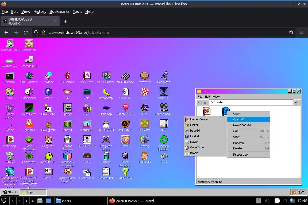The image size is (308, 205).
Task: Launch Cat Explorer from the desktop
Action: [29, 78]
